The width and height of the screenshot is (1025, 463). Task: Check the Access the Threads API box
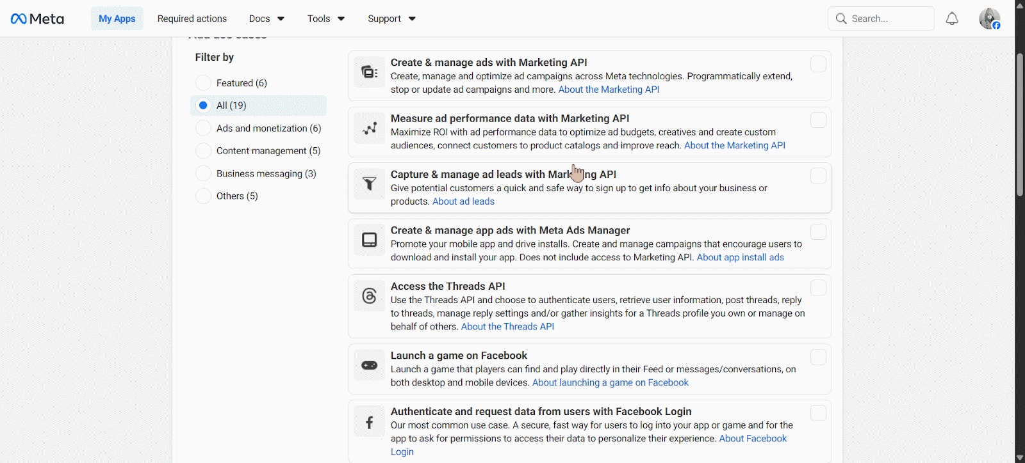pos(818,288)
